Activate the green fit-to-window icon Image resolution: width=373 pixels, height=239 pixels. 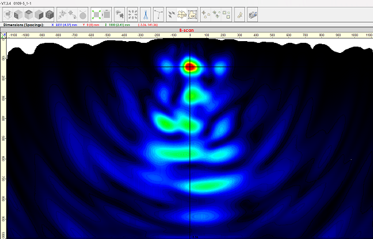(96, 15)
